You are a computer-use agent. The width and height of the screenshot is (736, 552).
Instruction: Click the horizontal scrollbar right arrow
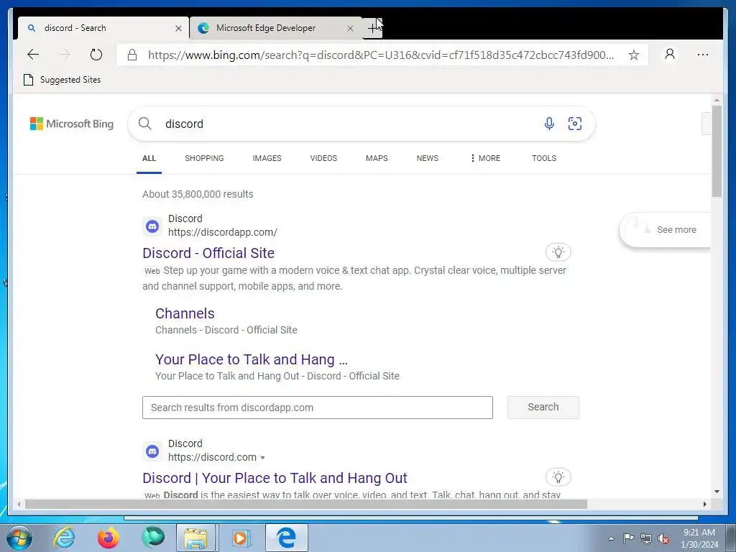(x=704, y=504)
